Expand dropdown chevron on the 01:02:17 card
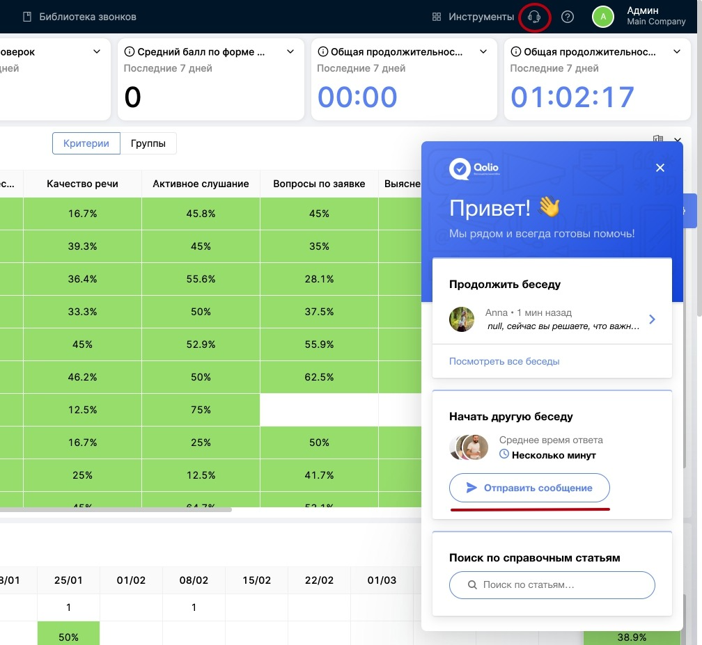This screenshot has width=702, height=645. tap(676, 52)
